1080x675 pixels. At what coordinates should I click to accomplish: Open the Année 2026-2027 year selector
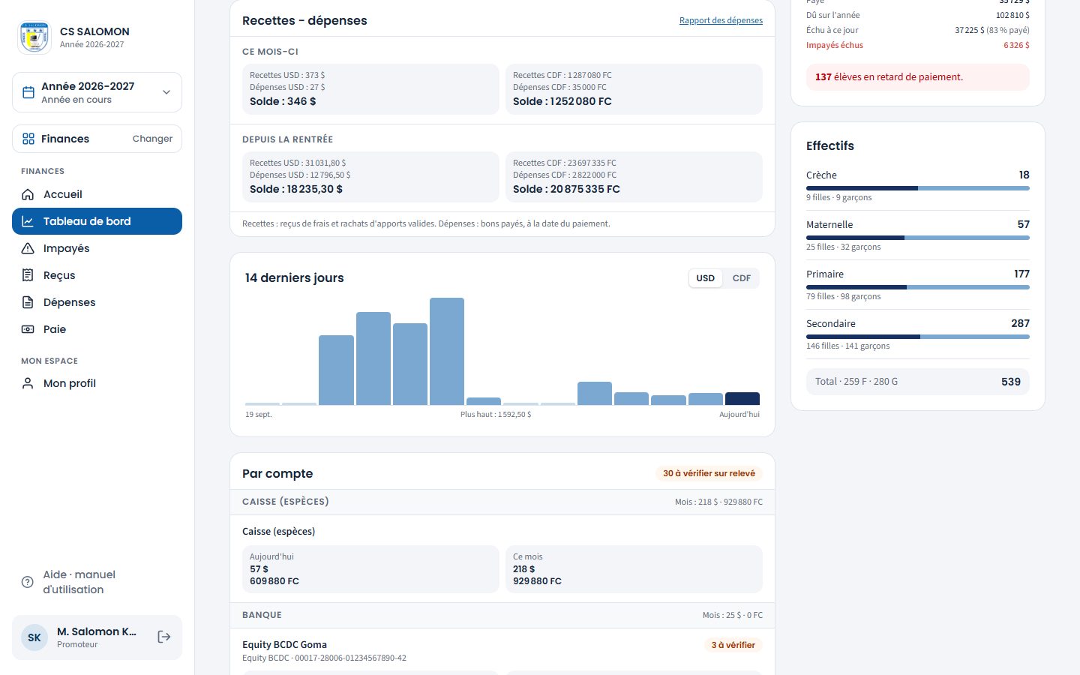click(97, 92)
